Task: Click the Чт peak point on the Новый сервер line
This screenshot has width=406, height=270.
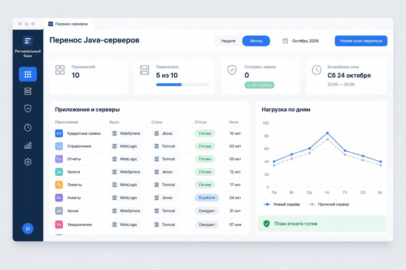Action: click(327, 133)
